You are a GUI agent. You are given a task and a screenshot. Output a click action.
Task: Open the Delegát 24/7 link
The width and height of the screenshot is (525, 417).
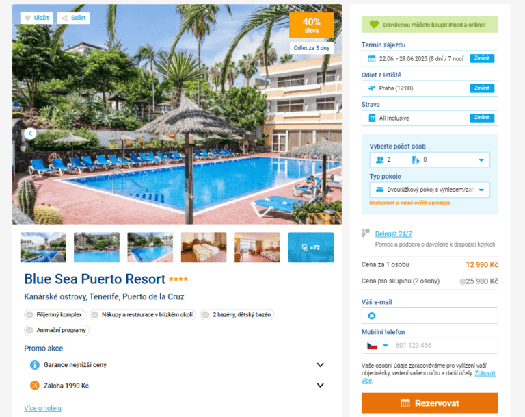pos(394,233)
